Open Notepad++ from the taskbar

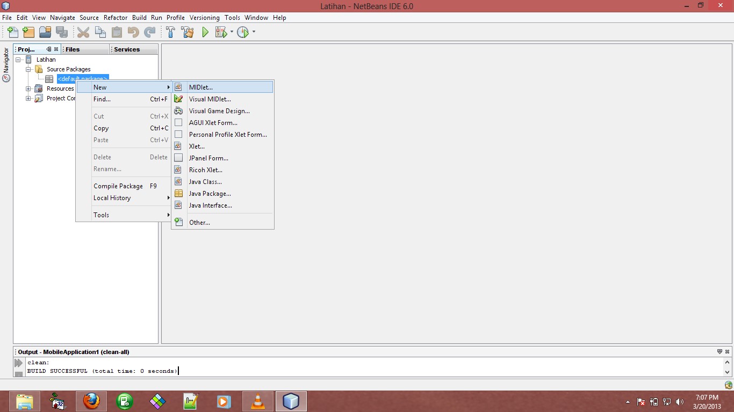tap(191, 401)
